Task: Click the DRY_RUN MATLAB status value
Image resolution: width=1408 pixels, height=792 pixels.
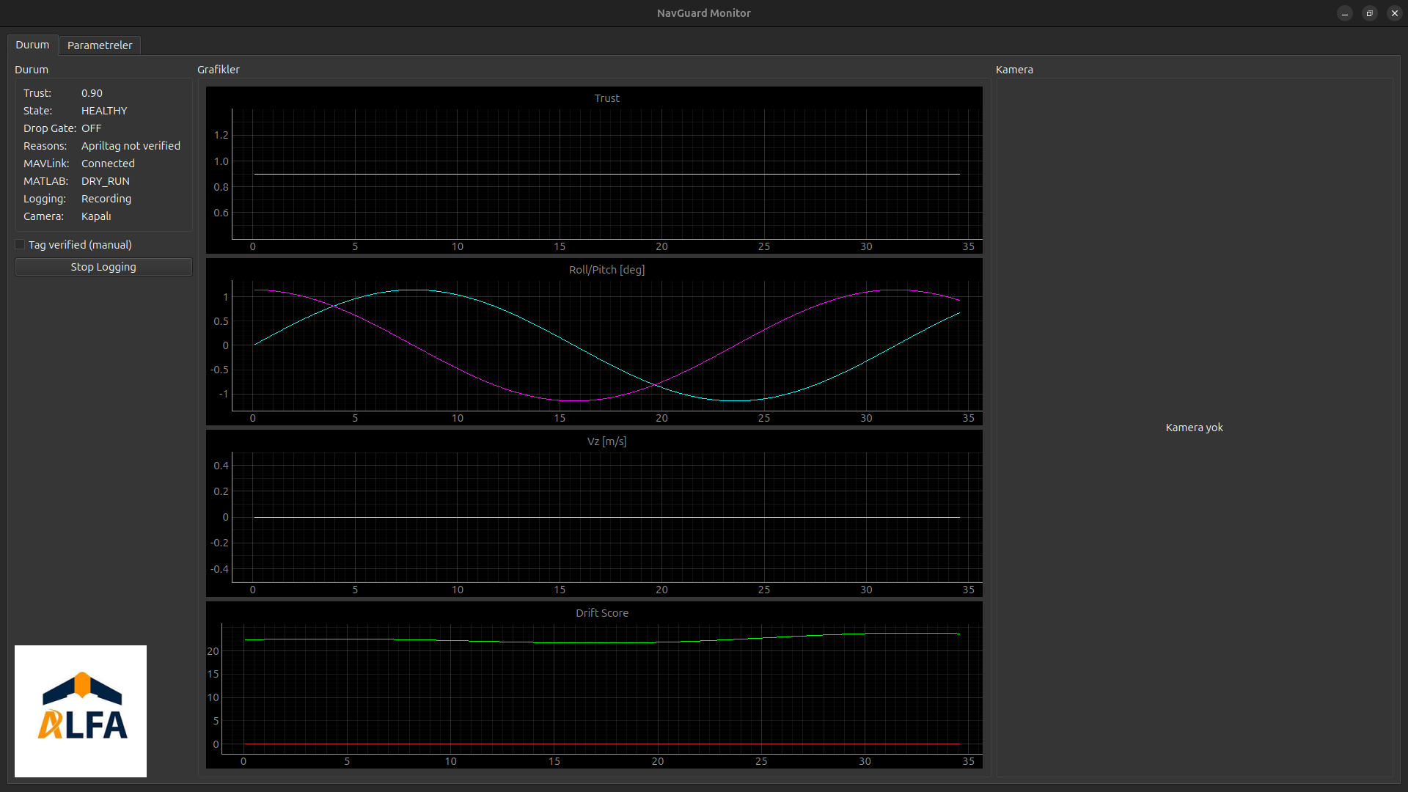Action: tap(106, 181)
